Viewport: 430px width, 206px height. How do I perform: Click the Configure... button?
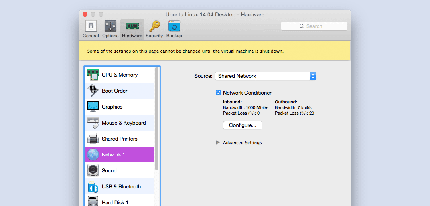(243, 125)
